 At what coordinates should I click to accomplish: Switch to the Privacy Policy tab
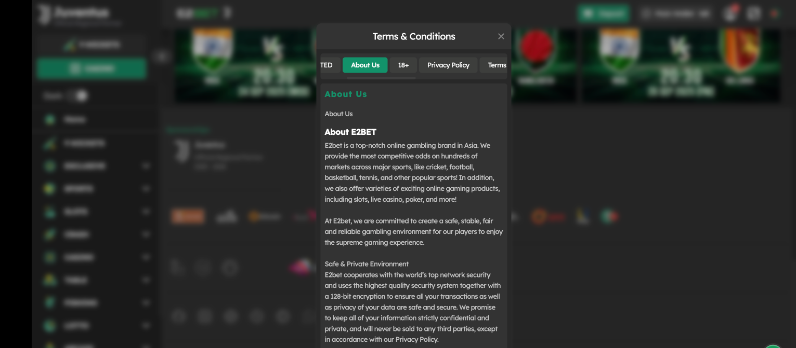(448, 65)
